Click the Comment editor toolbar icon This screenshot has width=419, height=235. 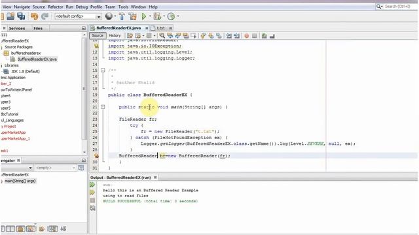pyautogui.click(x=264, y=36)
